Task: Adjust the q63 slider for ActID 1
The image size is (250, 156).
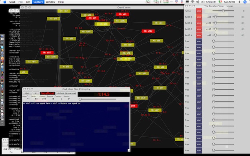Action: pos(223,17)
